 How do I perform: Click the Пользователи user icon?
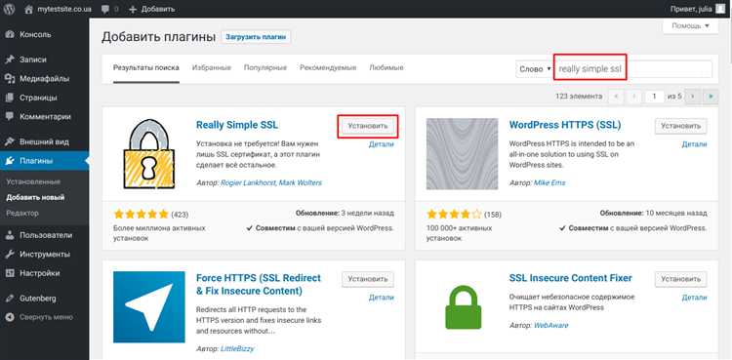[x=10, y=235]
